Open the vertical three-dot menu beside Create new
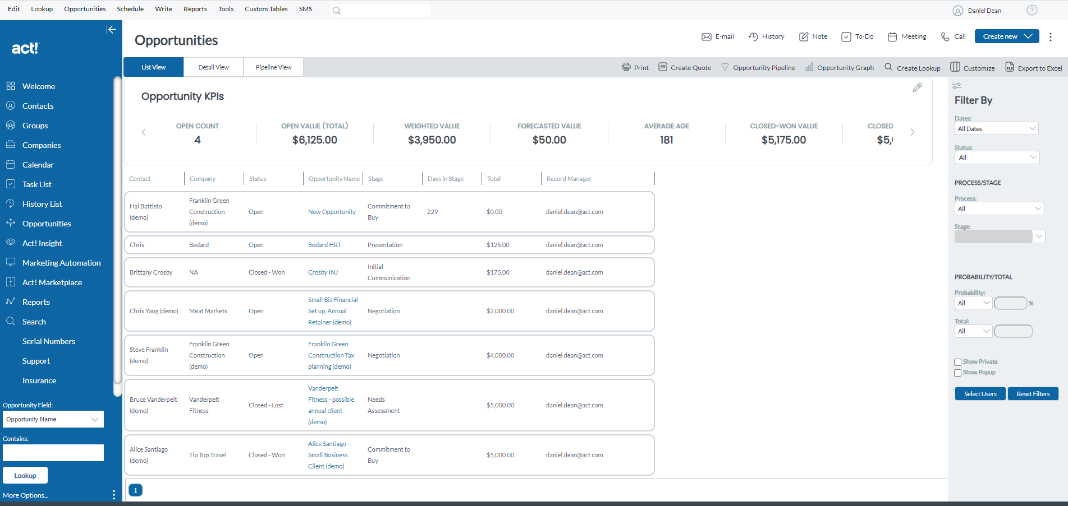The image size is (1068, 506). click(x=1051, y=36)
